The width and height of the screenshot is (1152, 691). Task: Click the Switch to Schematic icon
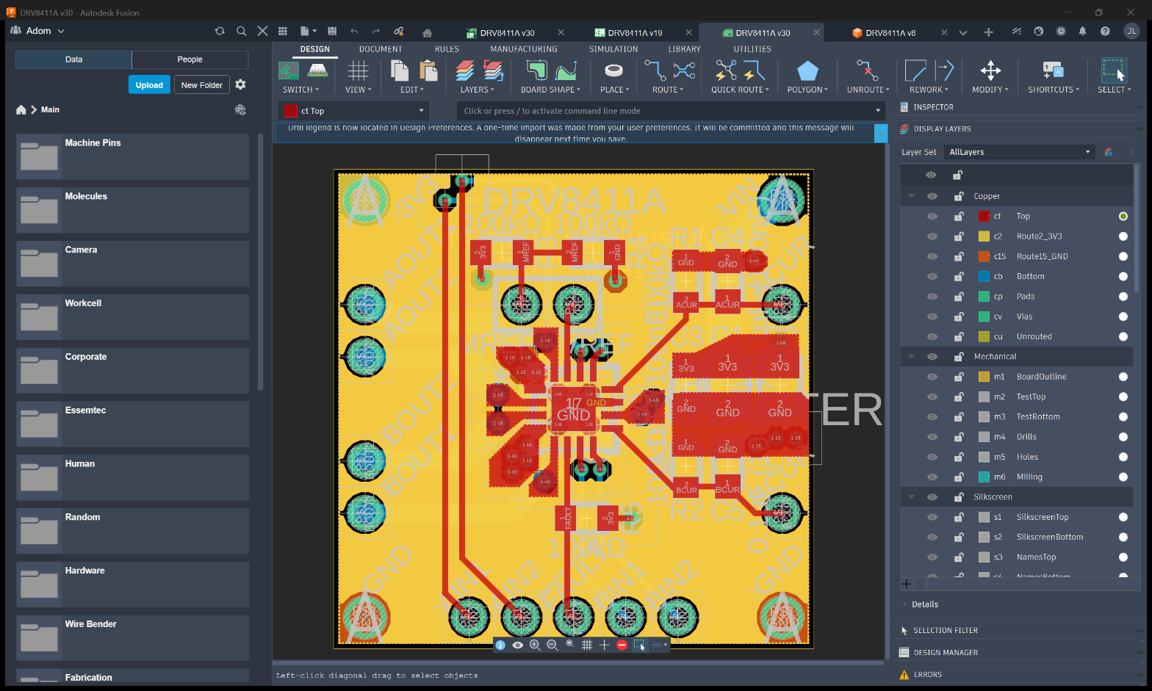pyautogui.click(x=289, y=70)
